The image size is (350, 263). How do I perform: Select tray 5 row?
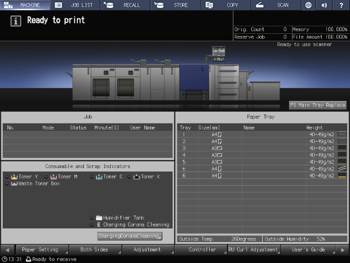point(262,162)
